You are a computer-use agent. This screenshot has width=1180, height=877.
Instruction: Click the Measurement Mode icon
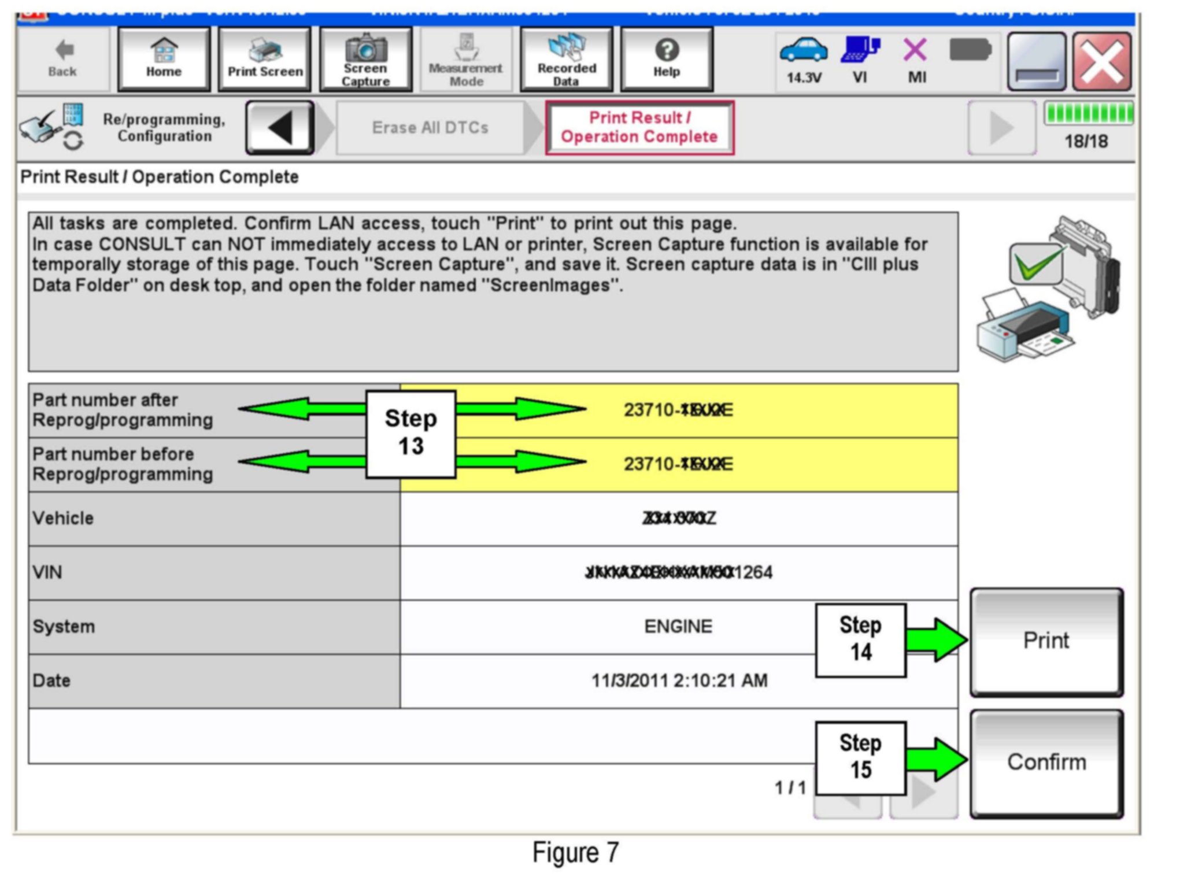point(466,58)
